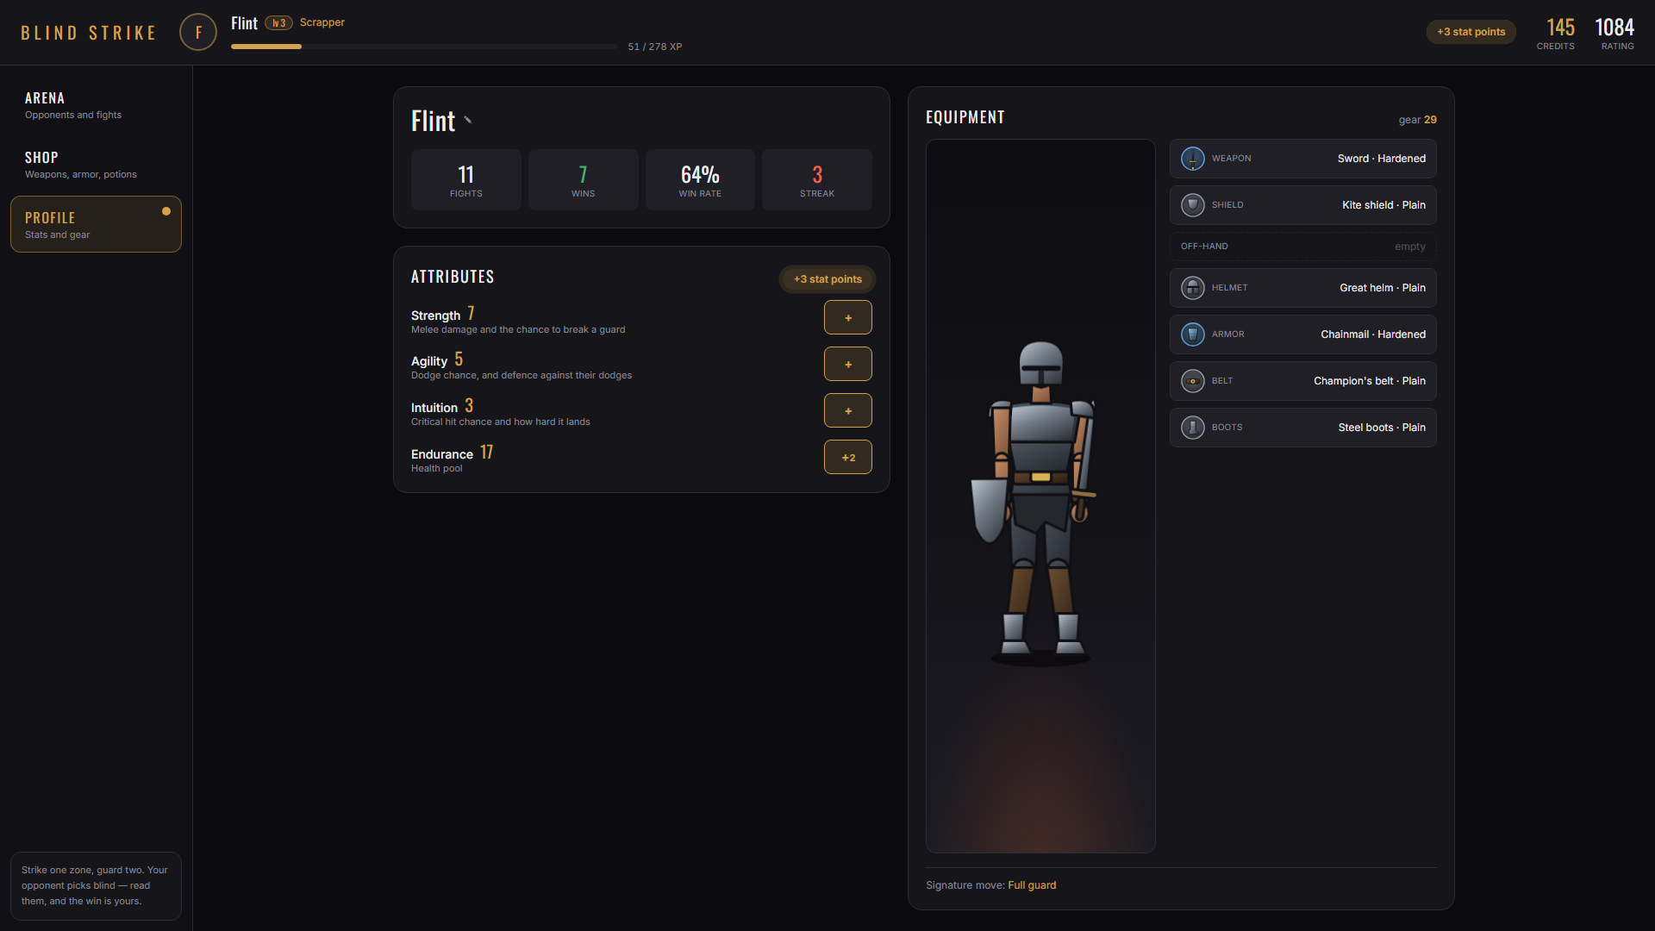Click the armor slot icon
Viewport: 1655px width, 931px height.
click(1193, 334)
